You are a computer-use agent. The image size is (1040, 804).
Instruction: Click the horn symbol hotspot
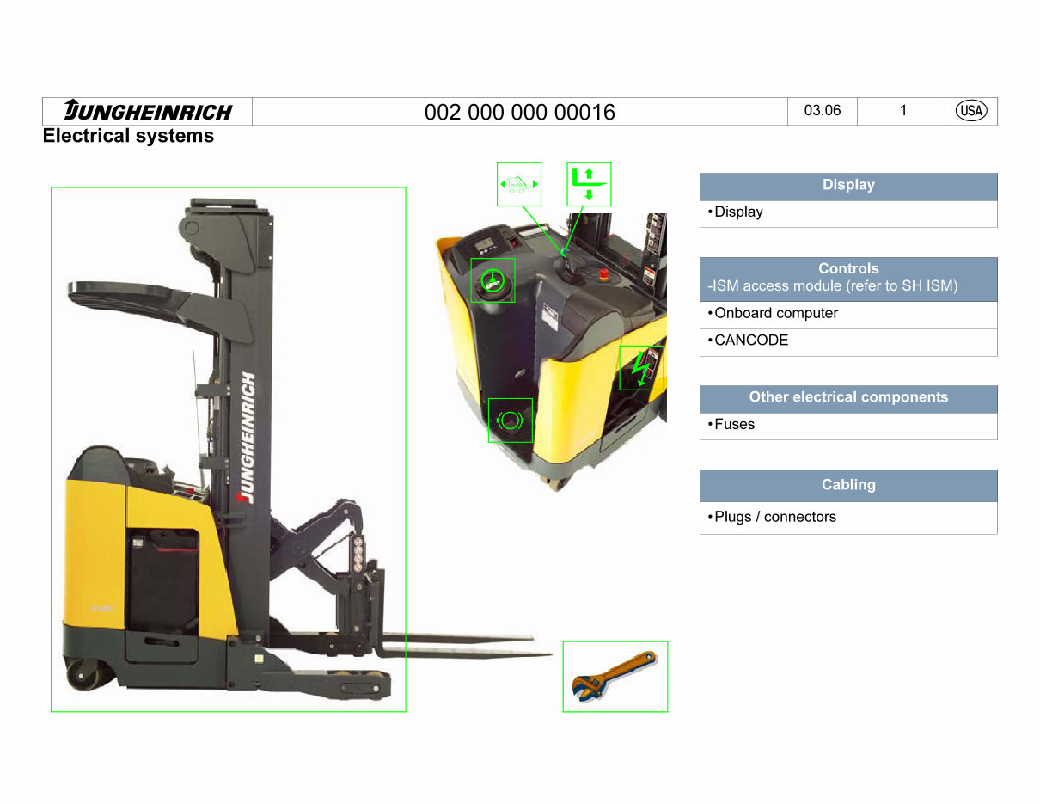pos(510,419)
